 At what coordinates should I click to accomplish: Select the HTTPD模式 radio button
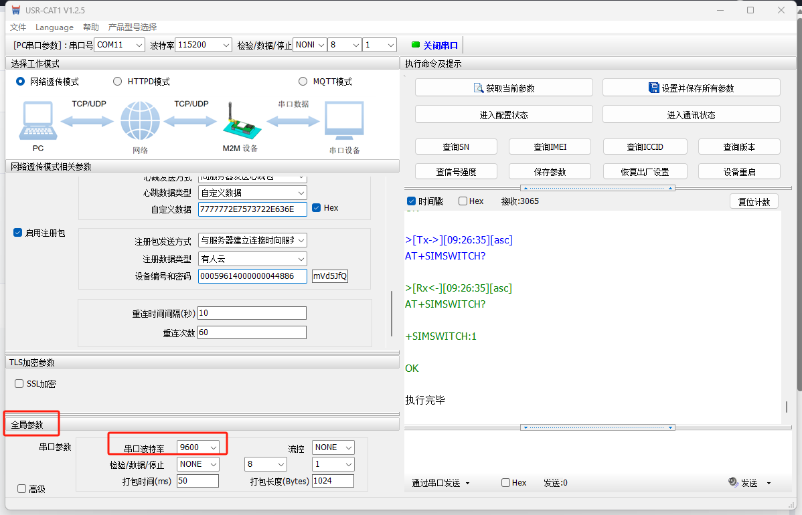coord(118,82)
